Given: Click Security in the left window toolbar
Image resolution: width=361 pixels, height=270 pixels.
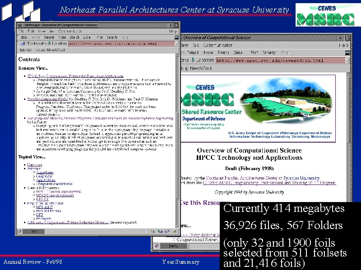Looking at the screenshot, I should tap(112, 37).
